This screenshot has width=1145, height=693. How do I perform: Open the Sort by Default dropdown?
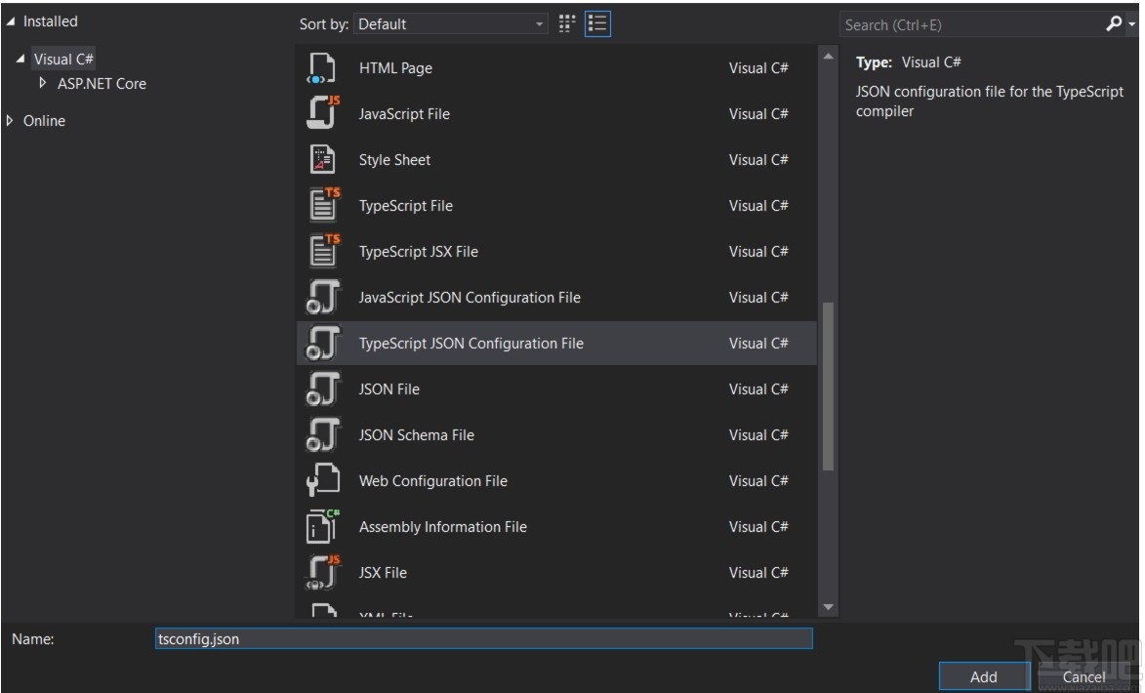tap(451, 24)
